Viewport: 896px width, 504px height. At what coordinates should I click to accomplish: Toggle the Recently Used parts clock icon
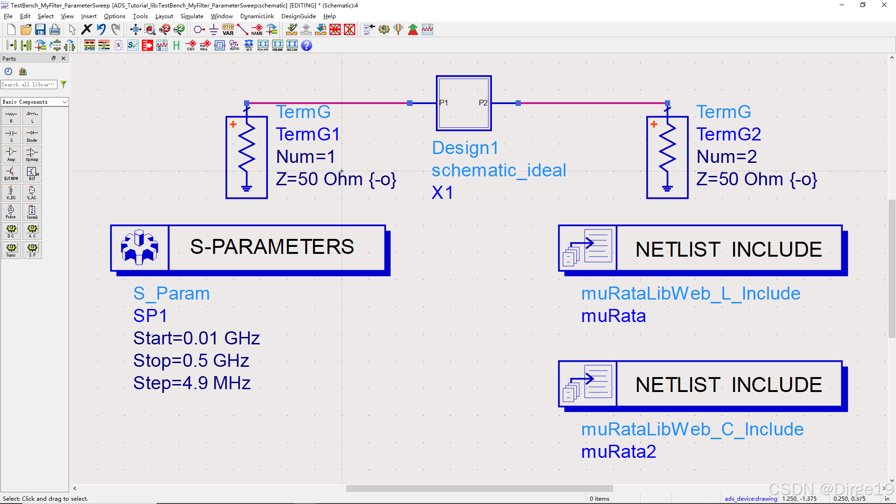coord(8,71)
